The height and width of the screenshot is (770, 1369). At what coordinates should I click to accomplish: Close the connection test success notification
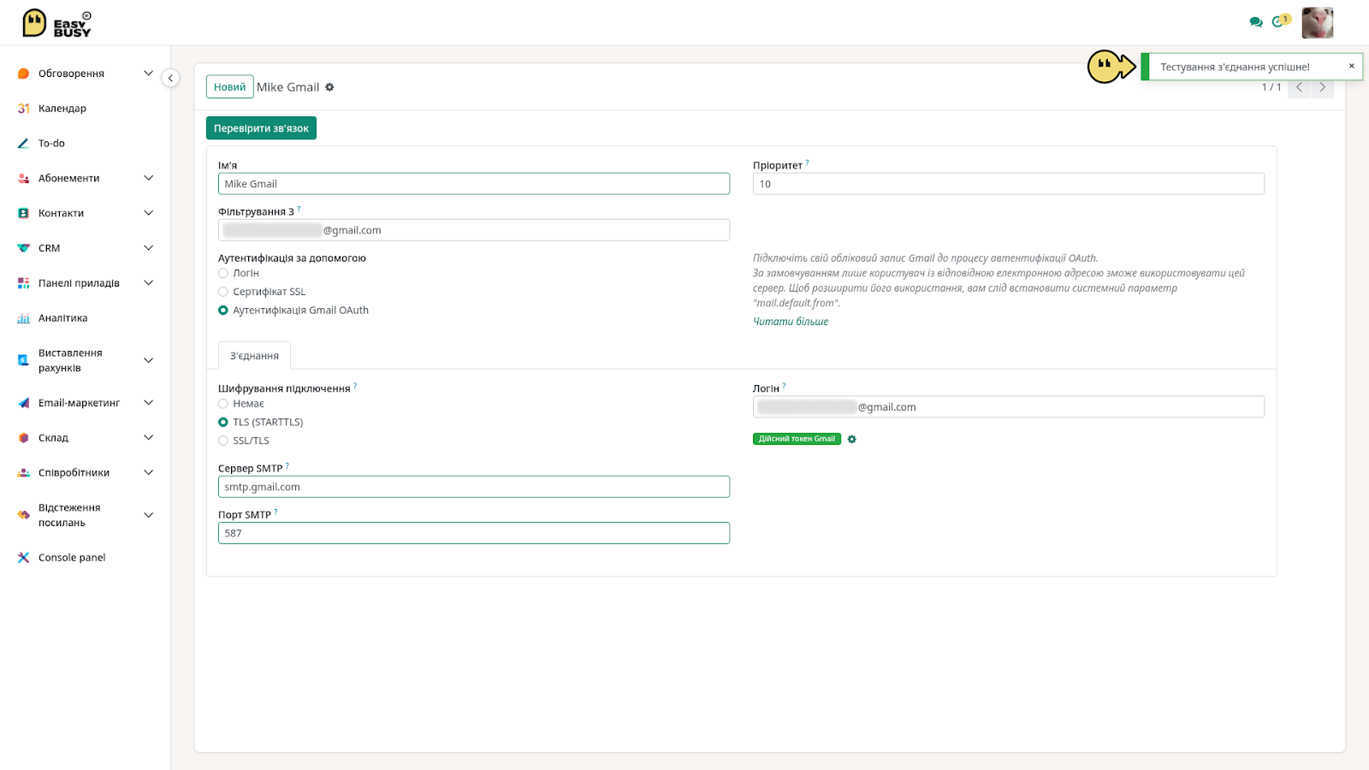pos(1352,66)
